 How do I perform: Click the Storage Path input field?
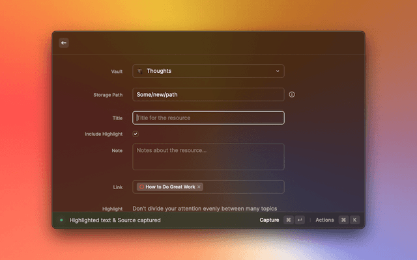(x=208, y=94)
